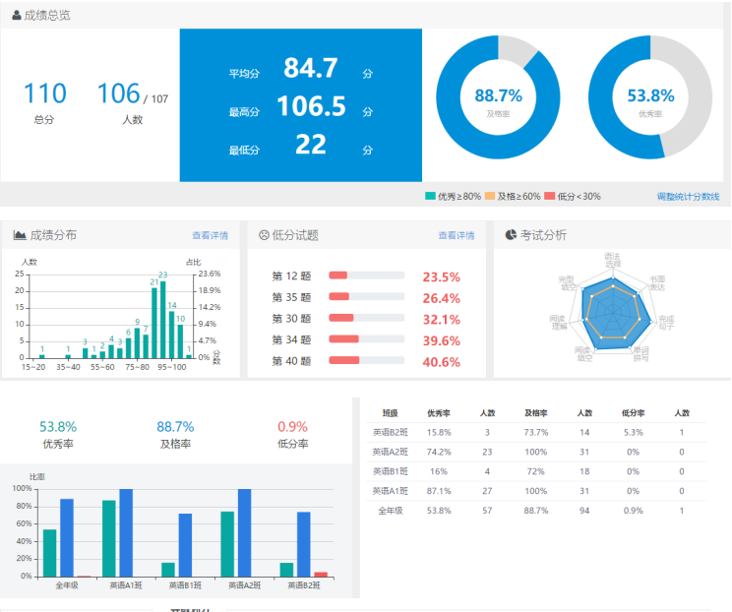Click the 106 人数 value

[119, 93]
